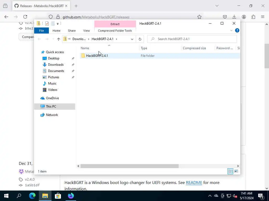Screen dimensions: 269x201
Task: Unpin Downloads using its pin icon
Action: pyautogui.click(x=73, y=65)
